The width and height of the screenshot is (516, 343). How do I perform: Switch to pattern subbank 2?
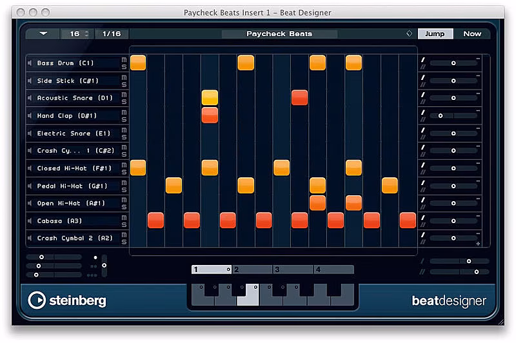pyautogui.click(x=252, y=269)
